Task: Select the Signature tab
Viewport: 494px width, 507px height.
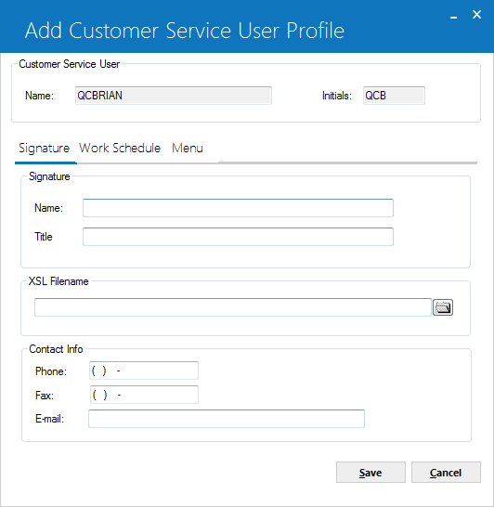Action: (44, 149)
